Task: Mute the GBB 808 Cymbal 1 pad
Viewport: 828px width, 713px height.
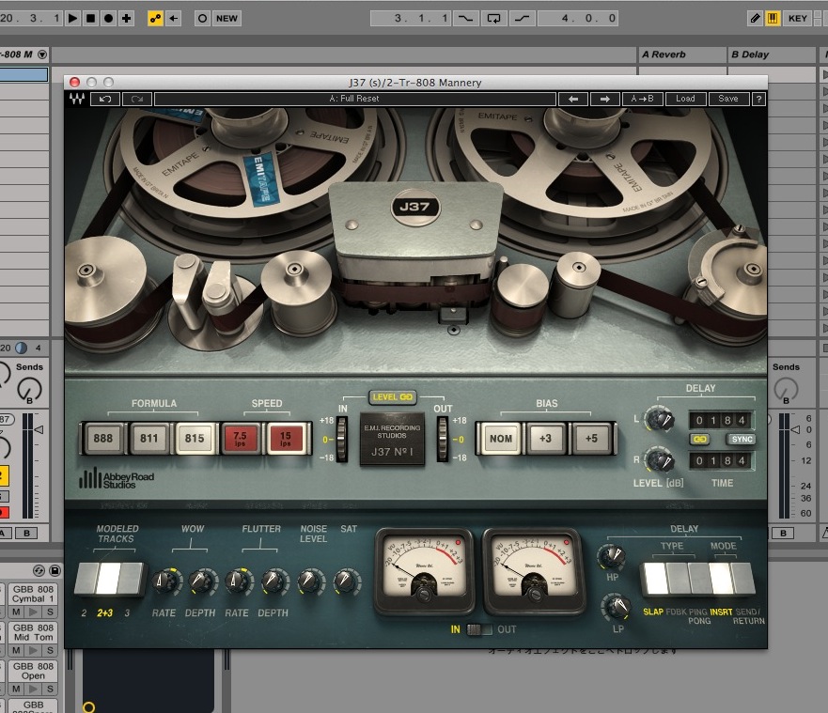Action: click(x=16, y=612)
